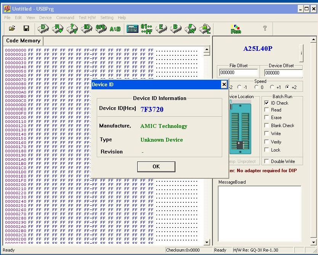Click the File Offset input field

click(239, 73)
